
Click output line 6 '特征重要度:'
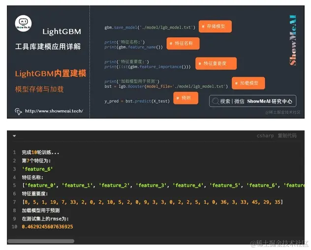35,193
